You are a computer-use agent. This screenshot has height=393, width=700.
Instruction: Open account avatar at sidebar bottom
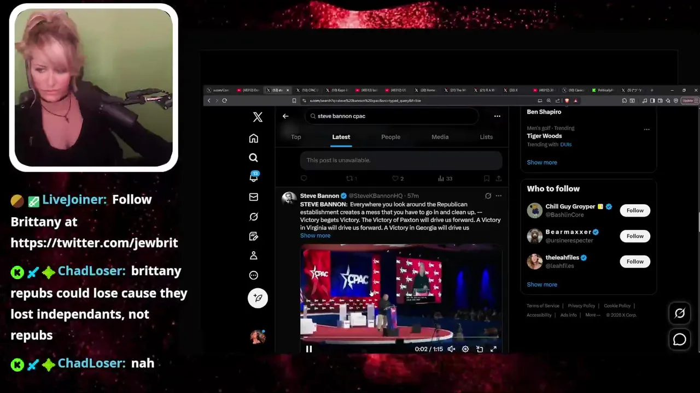tap(258, 337)
